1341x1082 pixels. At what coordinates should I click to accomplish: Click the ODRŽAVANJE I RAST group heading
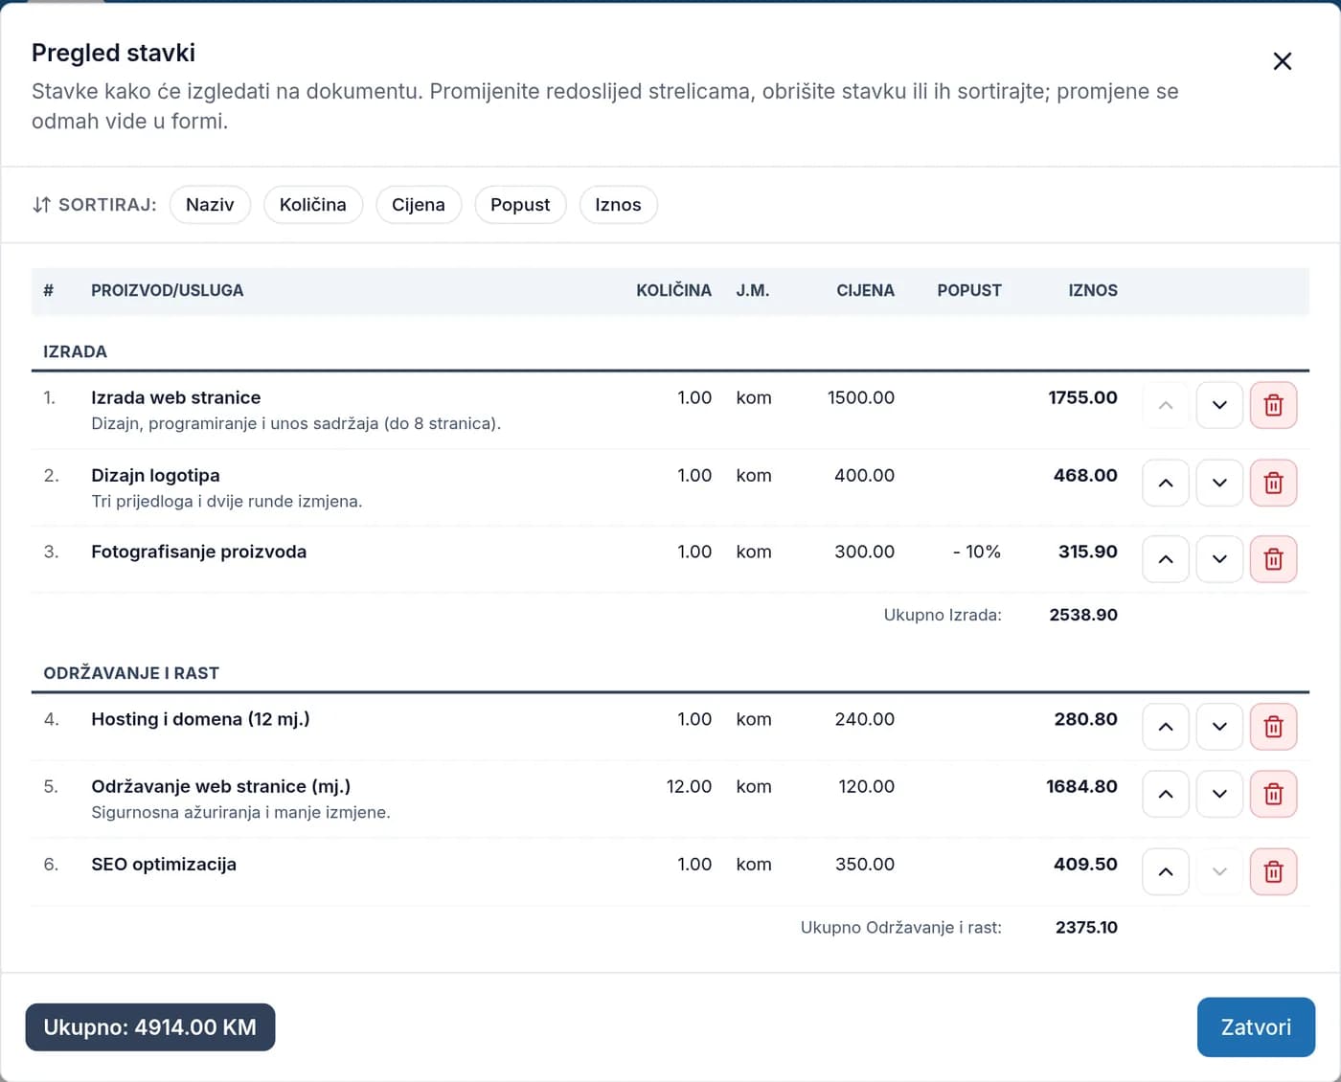(x=131, y=673)
